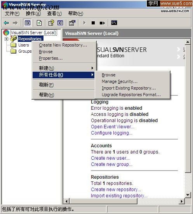This screenshot has width=193, height=214.
Task: Click the Restart service toolbar icon
Action: (x=102, y=23)
